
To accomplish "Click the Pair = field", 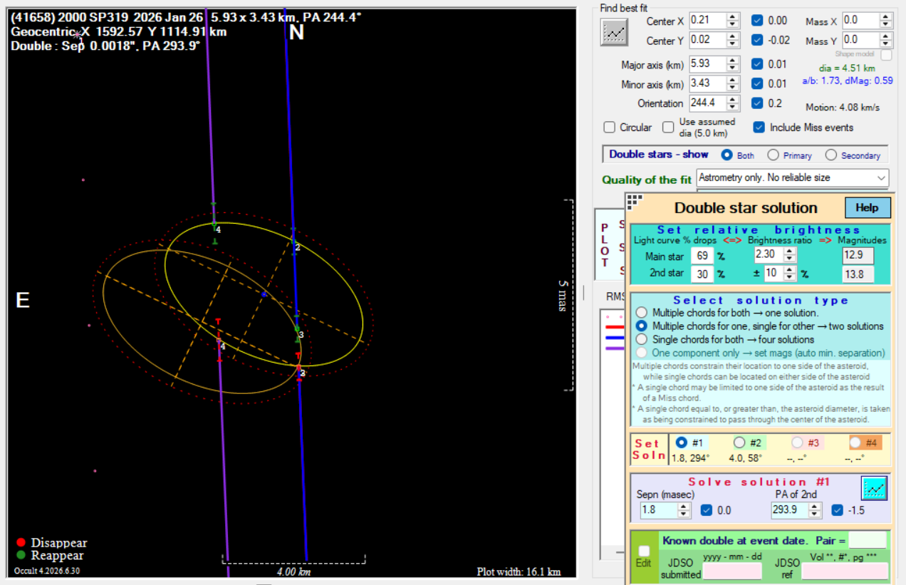I will (x=868, y=540).
